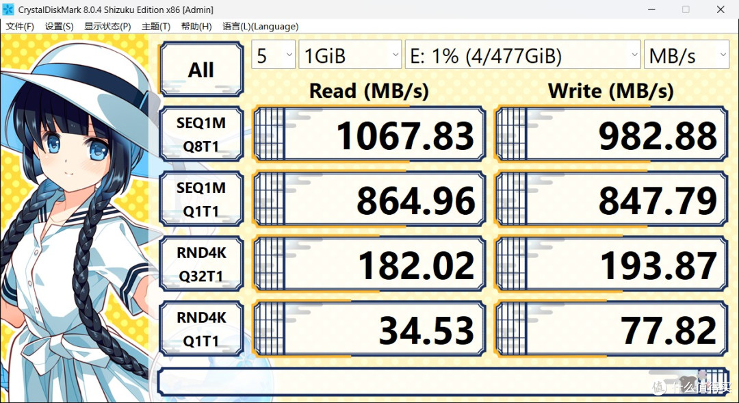Image resolution: width=739 pixels, height=403 pixels.
Task: Run all benchmarks with All button
Action: coord(201,69)
